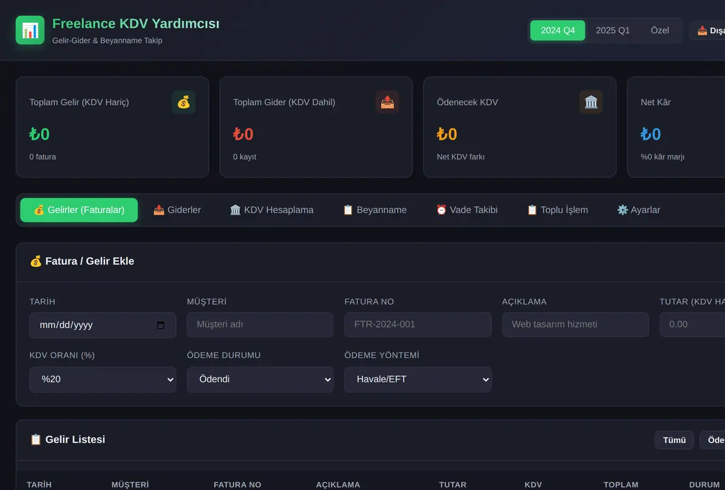725x490 pixels.
Task: Click the "Freelance KDV Yardımcısı" title
Action: pyautogui.click(x=136, y=24)
